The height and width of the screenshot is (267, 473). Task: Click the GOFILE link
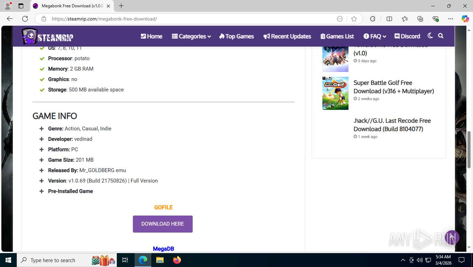[x=163, y=207]
